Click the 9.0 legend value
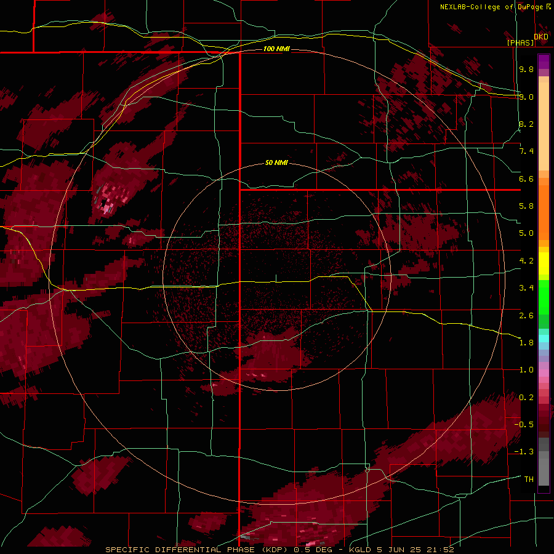554x554 pixels. 526,97
